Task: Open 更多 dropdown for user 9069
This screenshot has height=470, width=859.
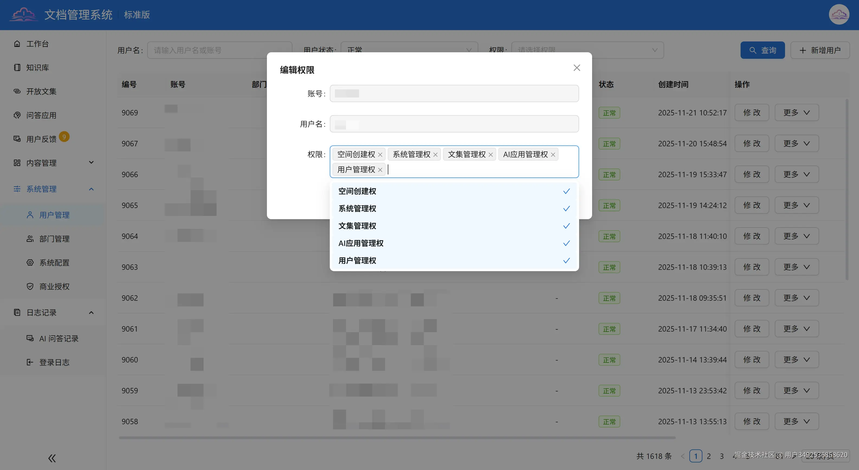Action: click(x=796, y=113)
